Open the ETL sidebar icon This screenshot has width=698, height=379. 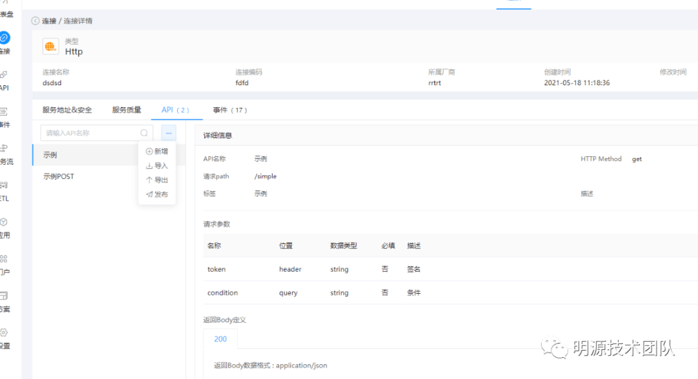(x=4, y=186)
